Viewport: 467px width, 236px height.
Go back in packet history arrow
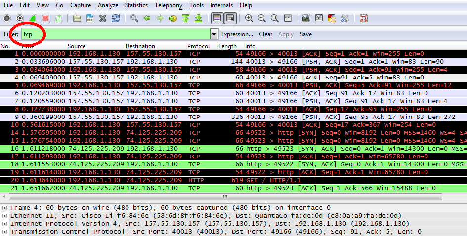[x=147, y=18]
